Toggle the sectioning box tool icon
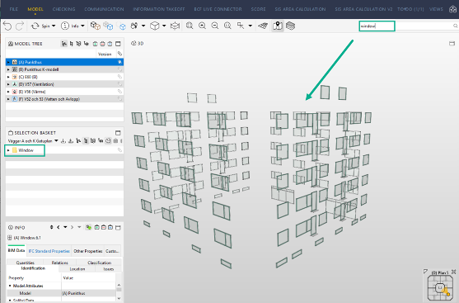459x303 pixels. pyautogui.click(x=175, y=26)
